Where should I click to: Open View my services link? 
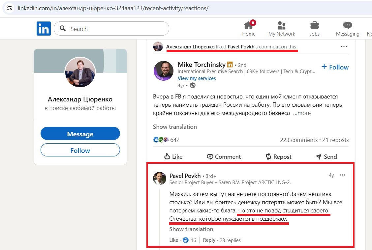(x=197, y=78)
